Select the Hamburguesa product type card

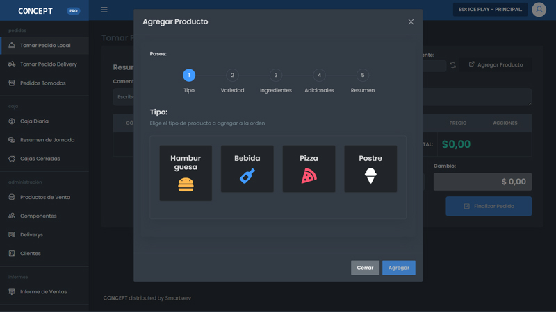tap(186, 173)
